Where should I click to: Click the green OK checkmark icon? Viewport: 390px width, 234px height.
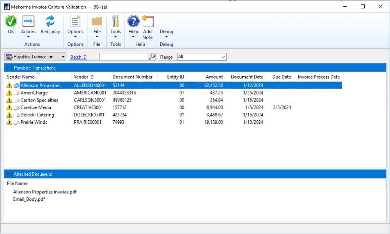(x=11, y=21)
